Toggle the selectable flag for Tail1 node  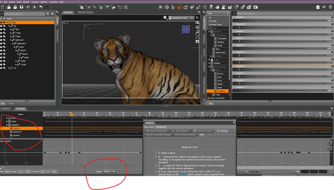(x=4, y=30)
